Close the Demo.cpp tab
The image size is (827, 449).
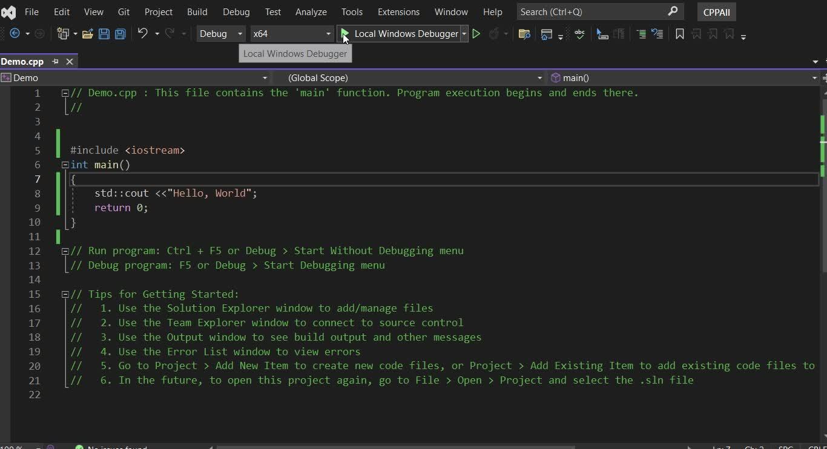70,61
